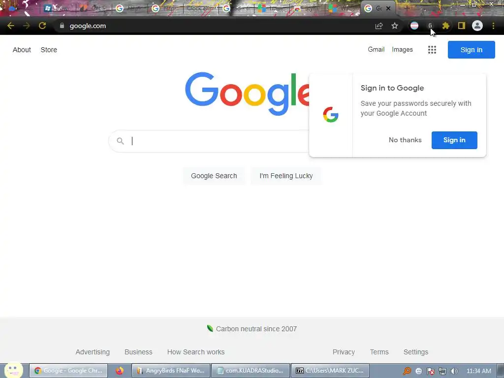
Task: Click the magnifier icon in search box
Action: pos(120,141)
